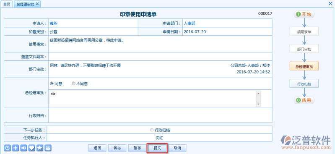Click inside the approval comment text box
Image resolution: width=335 pixels, height=154 pixels.
(153, 99)
